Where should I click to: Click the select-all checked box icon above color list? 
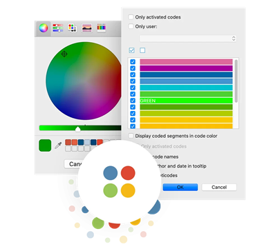coord(131,50)
